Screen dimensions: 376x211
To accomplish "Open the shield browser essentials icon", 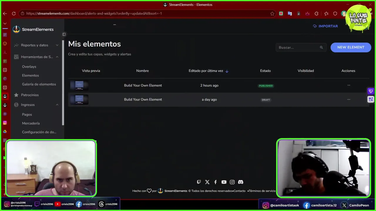I will tap(335, 13).
